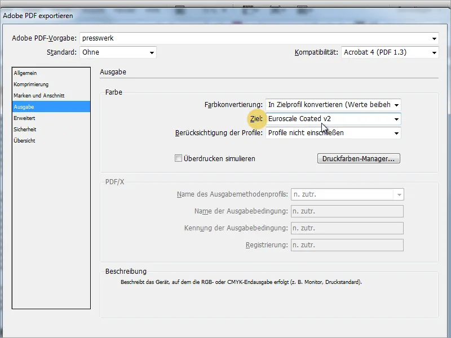
Task: Open the Druckfarben-Manager dialog
Action: pos(359,158)
